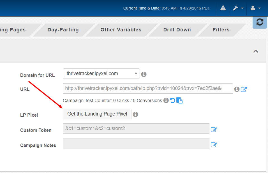The height and width of the screenshot is (173, 268).
Task: Expand dropdown arrow next to wrench icon
Action: 242,8
